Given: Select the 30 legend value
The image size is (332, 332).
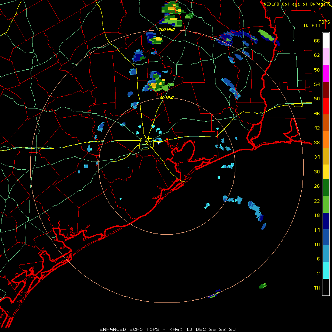Looking at the screenshot, I should (317, 172).
